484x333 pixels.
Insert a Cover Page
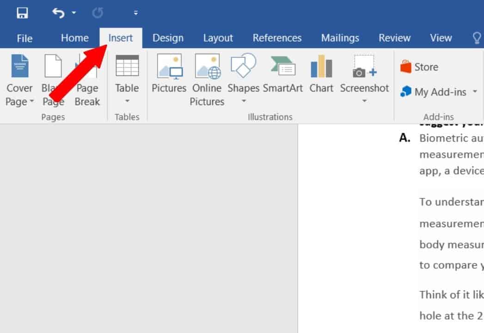click(19, 80)
